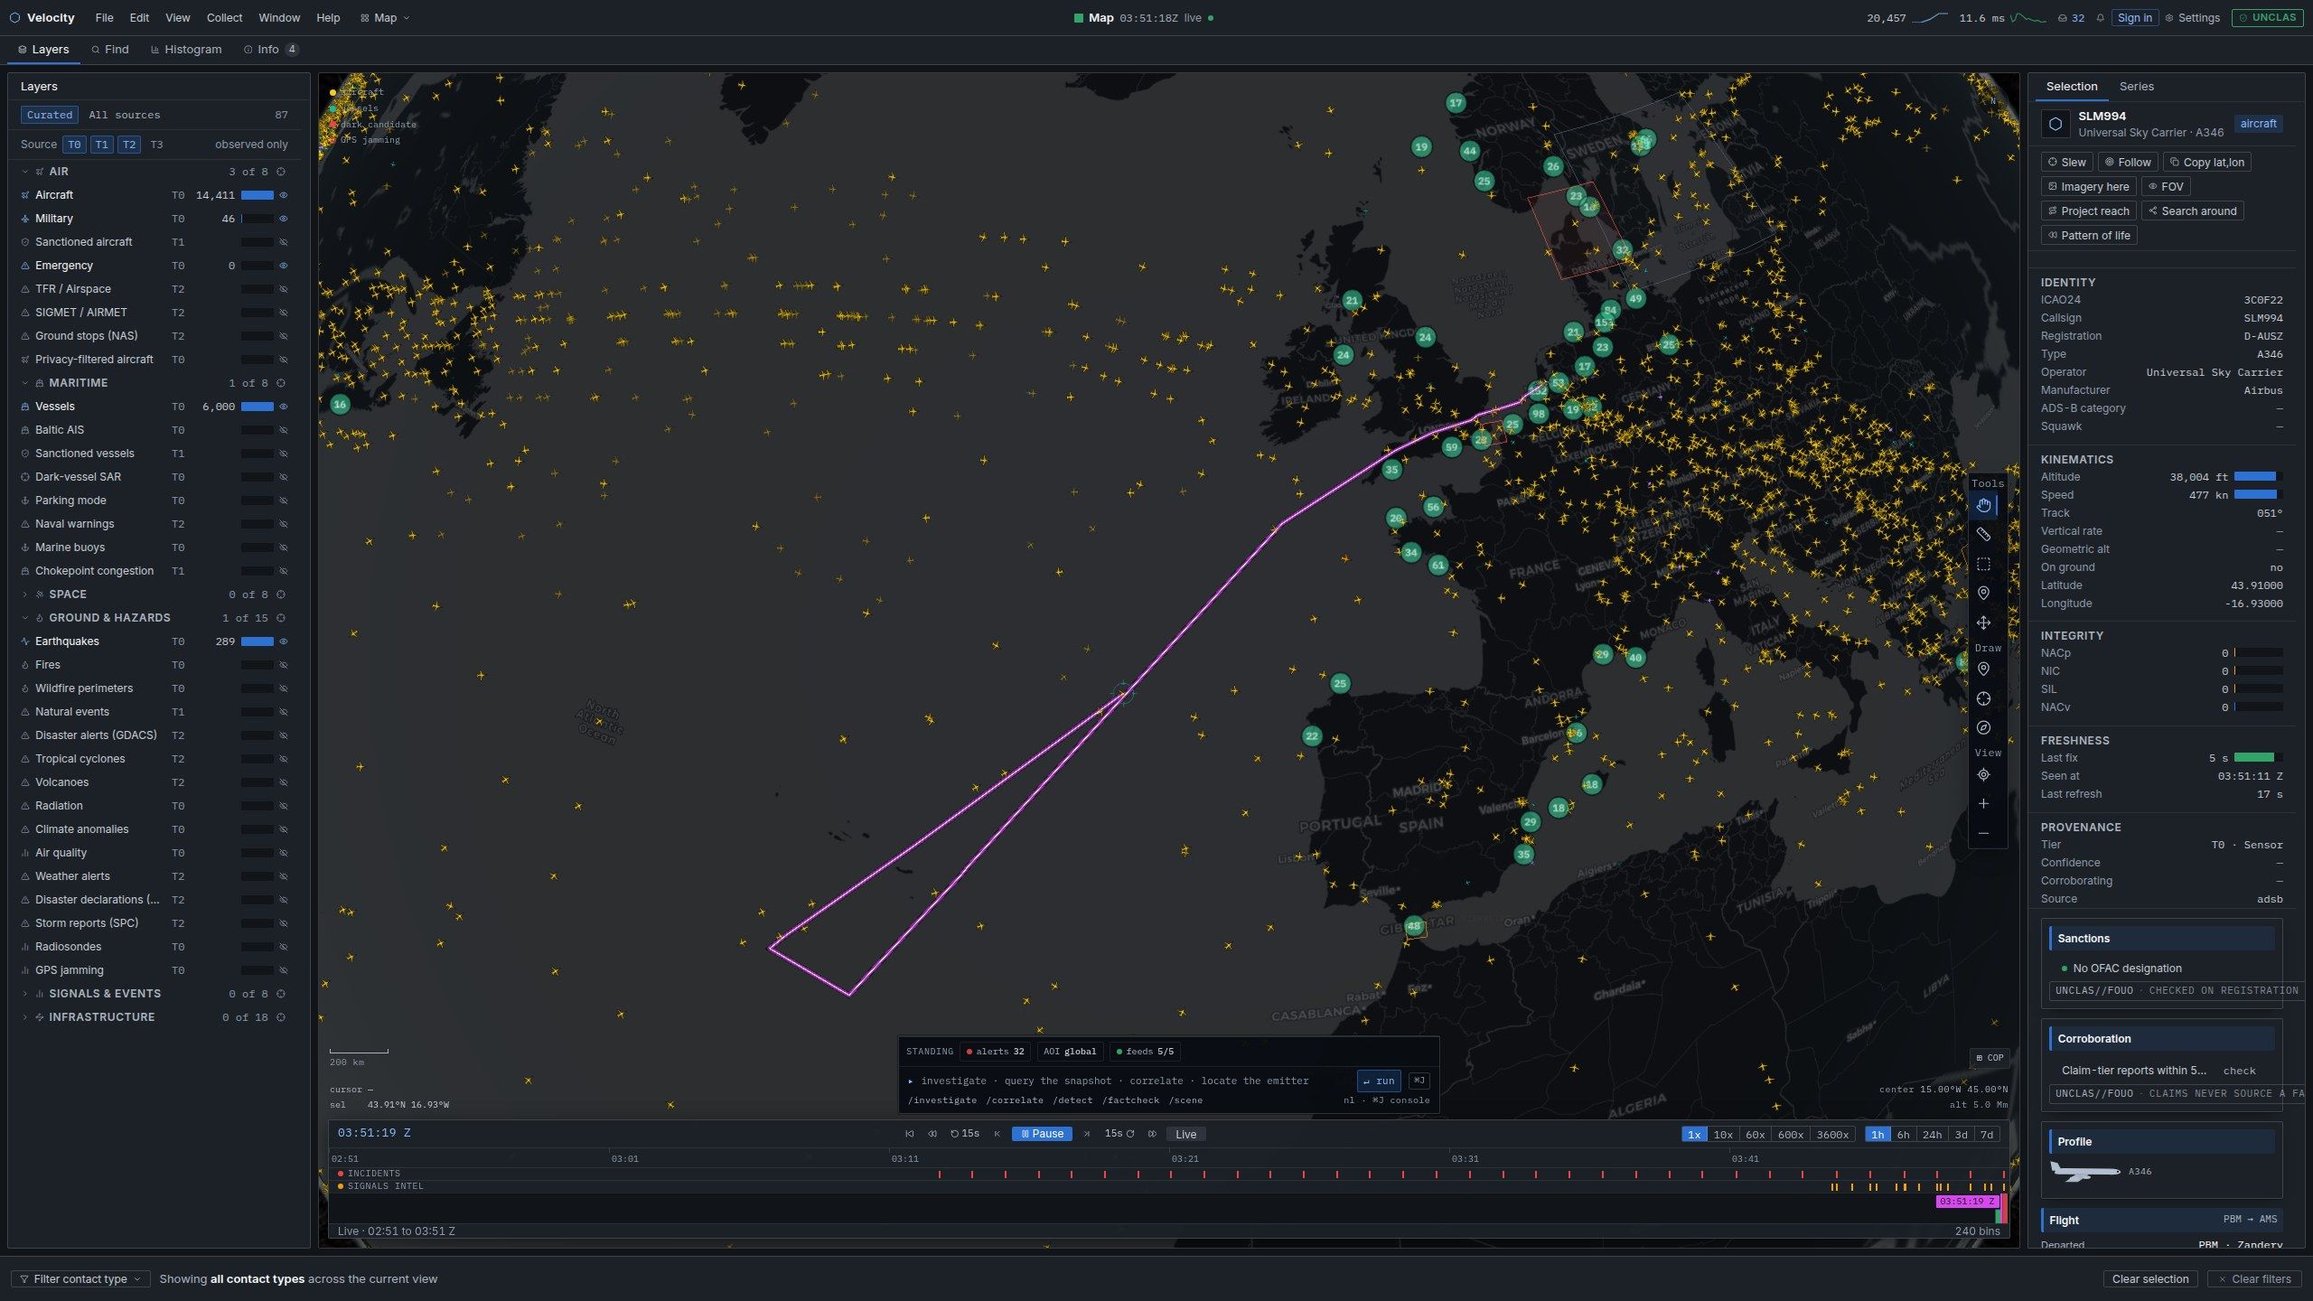Toggle the T2 source filter
The width and height of the screenshot is (2313, 1301).
tap(129, 145)
